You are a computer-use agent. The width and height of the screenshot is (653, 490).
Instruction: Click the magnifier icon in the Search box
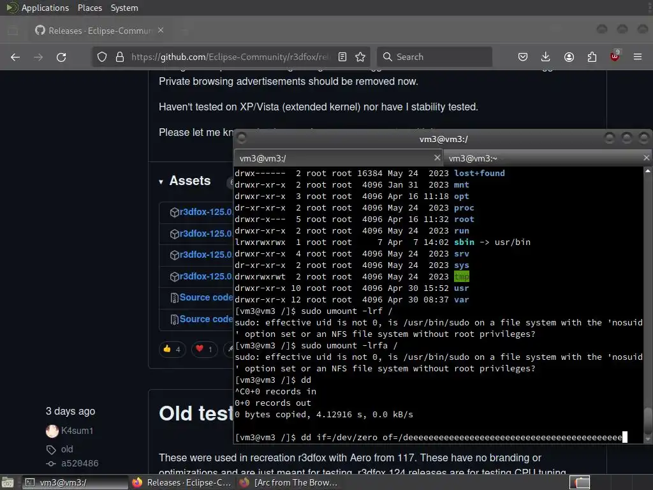[387, 57]
